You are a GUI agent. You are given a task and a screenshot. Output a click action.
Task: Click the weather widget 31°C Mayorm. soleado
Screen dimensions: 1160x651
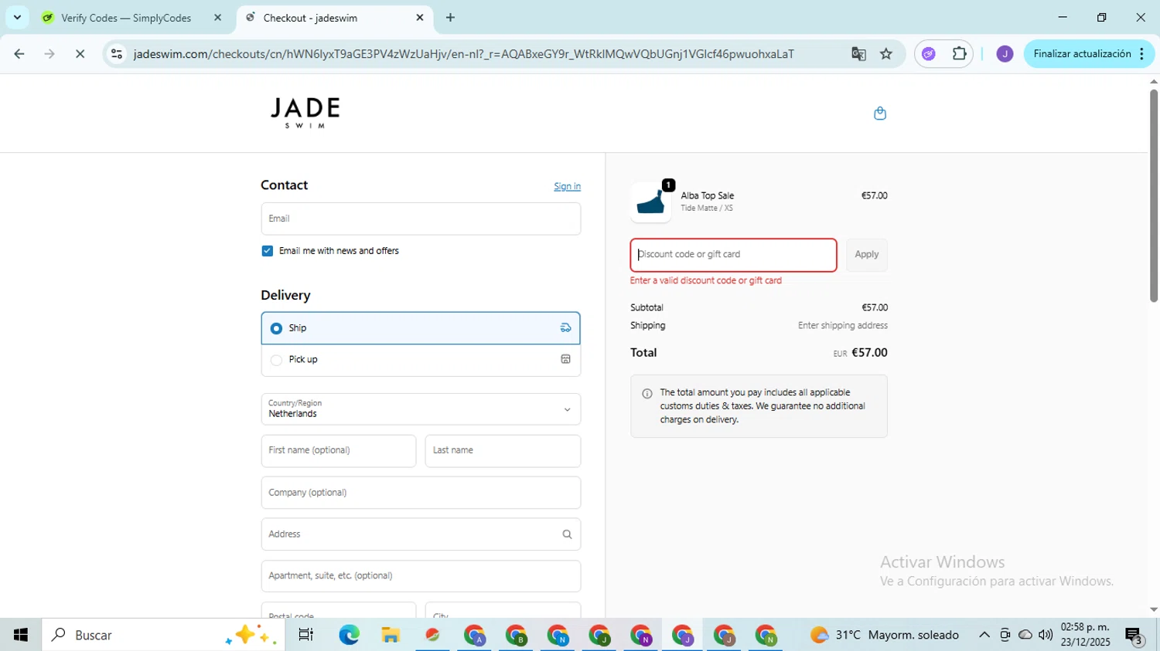(x=884, y=635)
